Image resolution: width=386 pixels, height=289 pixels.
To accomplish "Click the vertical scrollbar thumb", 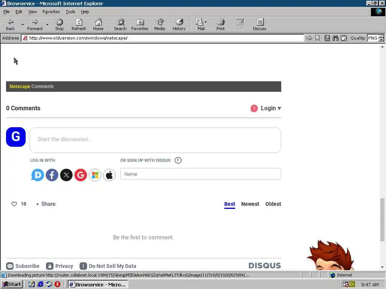I will [x=382, y=219].
